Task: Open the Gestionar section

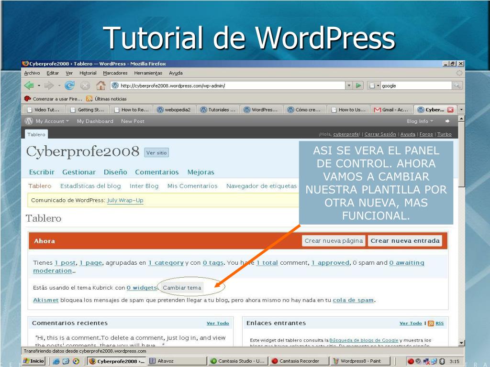Action: coord(79,172)
